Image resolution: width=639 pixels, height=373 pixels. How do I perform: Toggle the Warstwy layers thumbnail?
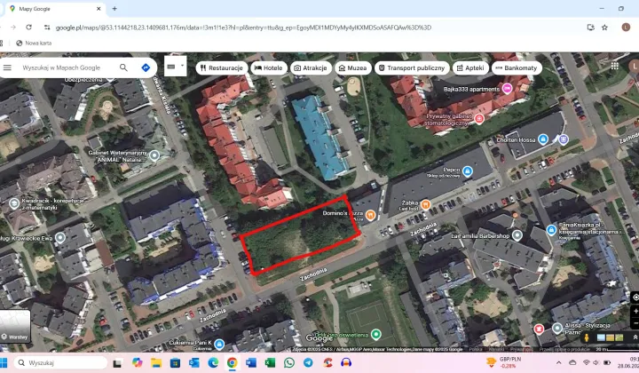tap(15, 326)
